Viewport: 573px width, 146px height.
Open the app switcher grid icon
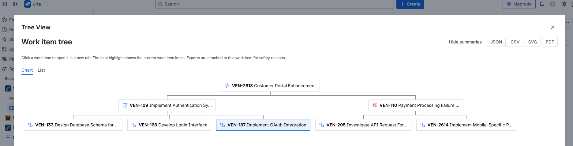tap(15, 4)
